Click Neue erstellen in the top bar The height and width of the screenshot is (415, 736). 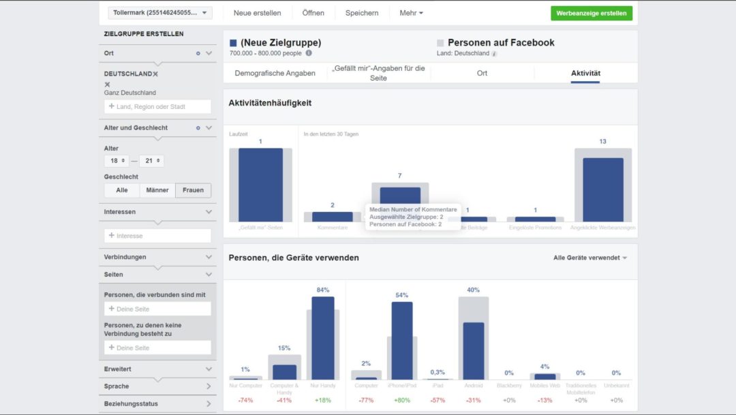(257, 13)
